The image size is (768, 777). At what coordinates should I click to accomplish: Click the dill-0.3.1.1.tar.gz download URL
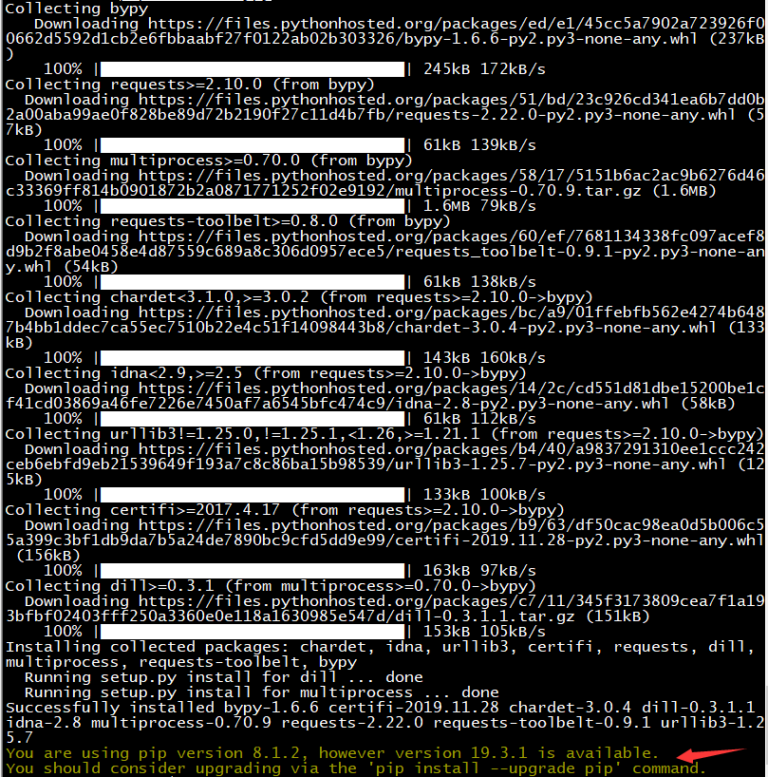(x=384, y=609)
